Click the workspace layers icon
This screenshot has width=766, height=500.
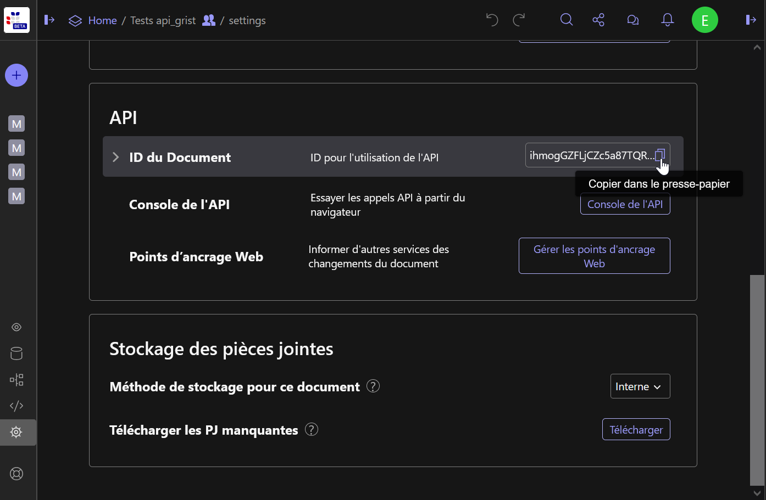(x=75, y=21)
